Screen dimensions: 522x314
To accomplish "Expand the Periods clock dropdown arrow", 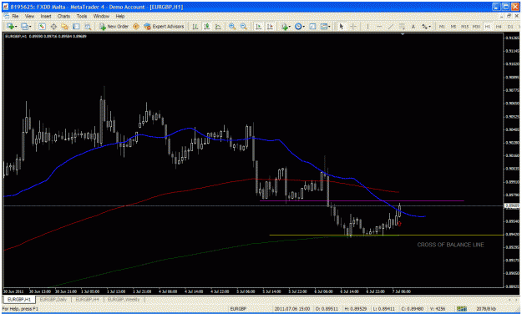I will pos(304,26).
